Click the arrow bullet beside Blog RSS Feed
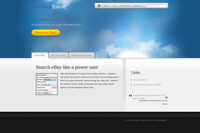200x133 pixels. pos(132,80)
